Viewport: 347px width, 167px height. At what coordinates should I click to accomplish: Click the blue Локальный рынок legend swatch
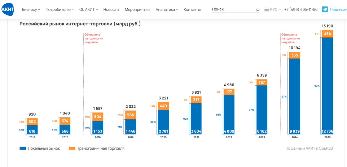coord(23,148)
